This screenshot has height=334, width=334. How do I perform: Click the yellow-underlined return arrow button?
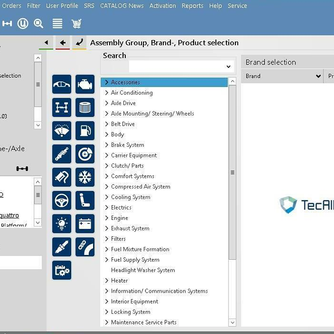coord(79,43)
